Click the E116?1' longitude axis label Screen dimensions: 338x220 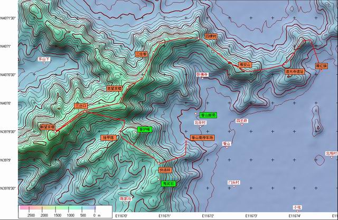tap(164, 216)
